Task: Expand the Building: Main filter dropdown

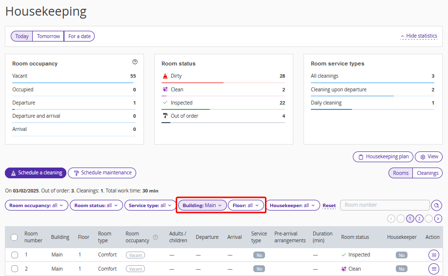Action: pyautogui.click(x=202, y=206)
